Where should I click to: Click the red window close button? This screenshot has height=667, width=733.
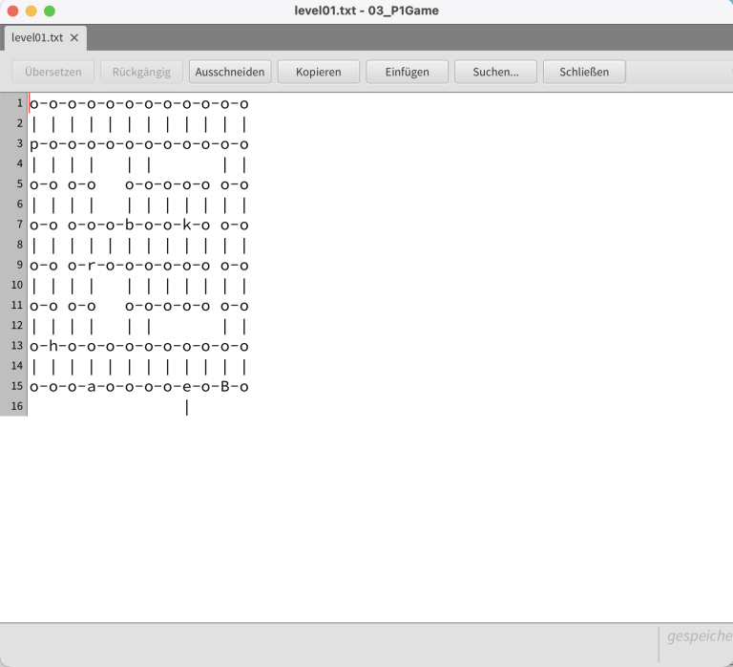click(x=12, y=11)
